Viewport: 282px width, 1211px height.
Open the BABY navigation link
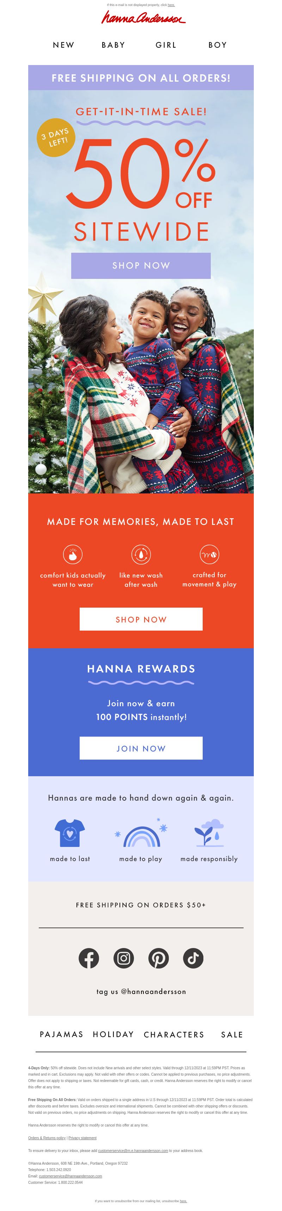coord(114,45)
